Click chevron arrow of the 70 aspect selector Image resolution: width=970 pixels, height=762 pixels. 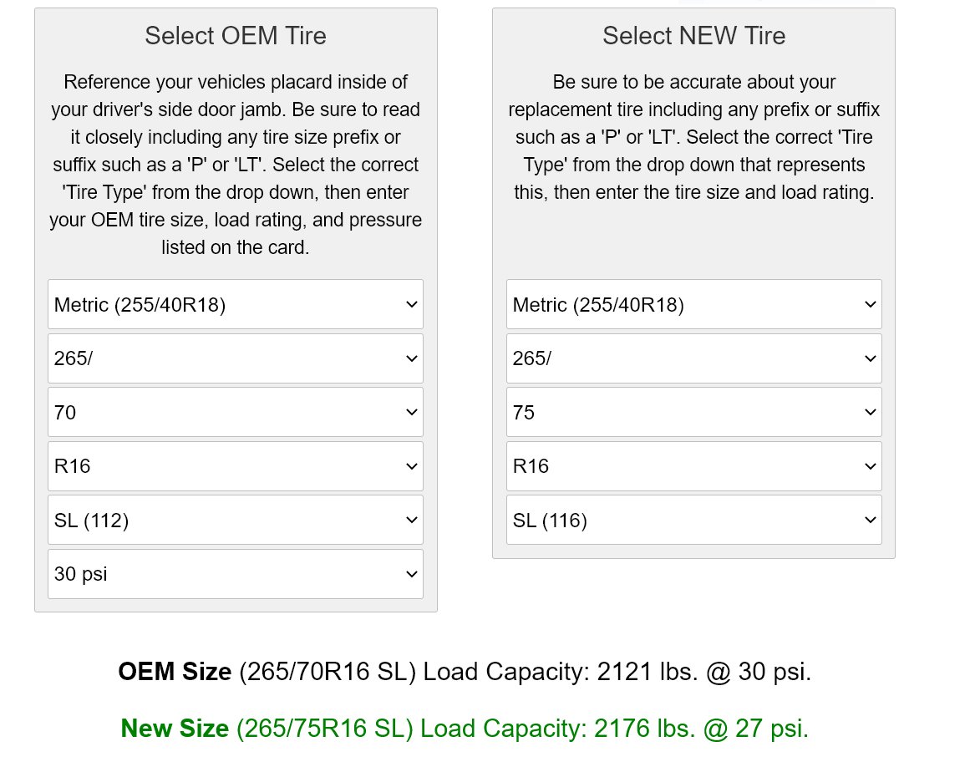411,413
